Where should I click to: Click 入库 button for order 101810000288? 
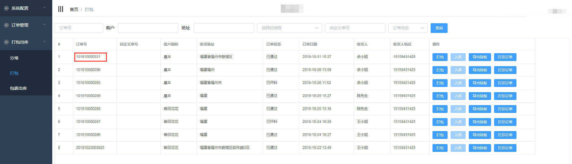(x=458, y=109)
